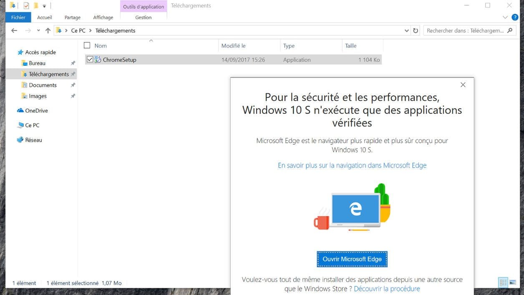This screenshot has height=295, width=524.
Task: Click the pin icon beside Images
Action: point(73,96)
